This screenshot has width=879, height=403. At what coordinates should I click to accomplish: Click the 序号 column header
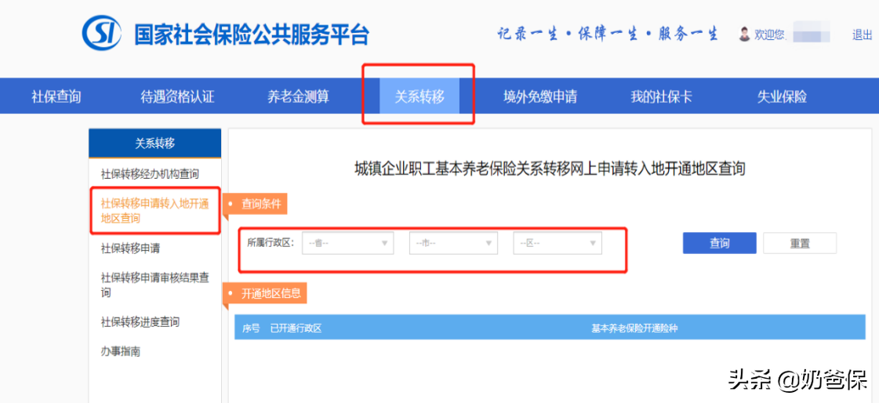pos(251,328)
